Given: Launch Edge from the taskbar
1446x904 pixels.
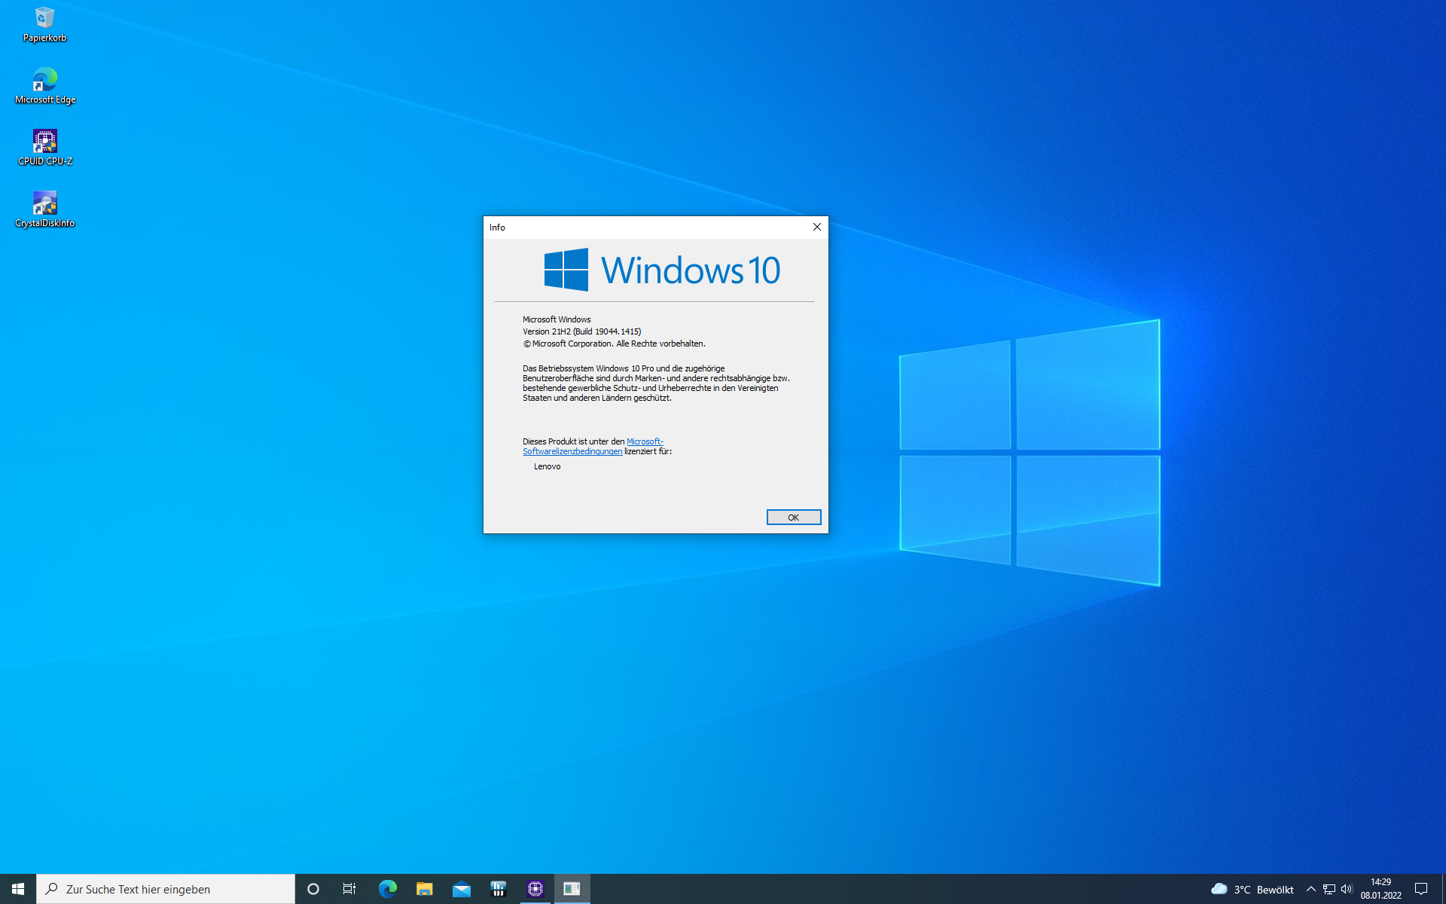Looking at the screenshot, I should [387, 889].
